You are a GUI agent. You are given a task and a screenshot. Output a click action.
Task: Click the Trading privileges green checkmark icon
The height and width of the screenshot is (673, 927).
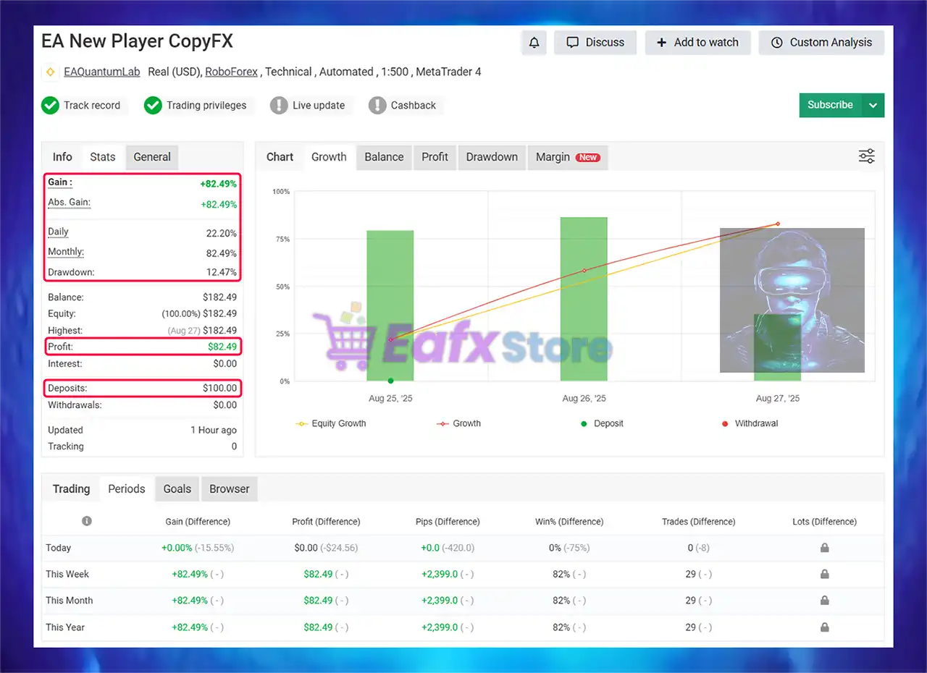point(153,106)
